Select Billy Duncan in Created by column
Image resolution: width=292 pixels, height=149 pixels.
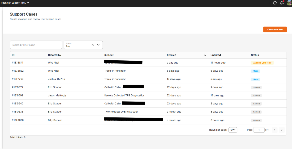(55, 120)
